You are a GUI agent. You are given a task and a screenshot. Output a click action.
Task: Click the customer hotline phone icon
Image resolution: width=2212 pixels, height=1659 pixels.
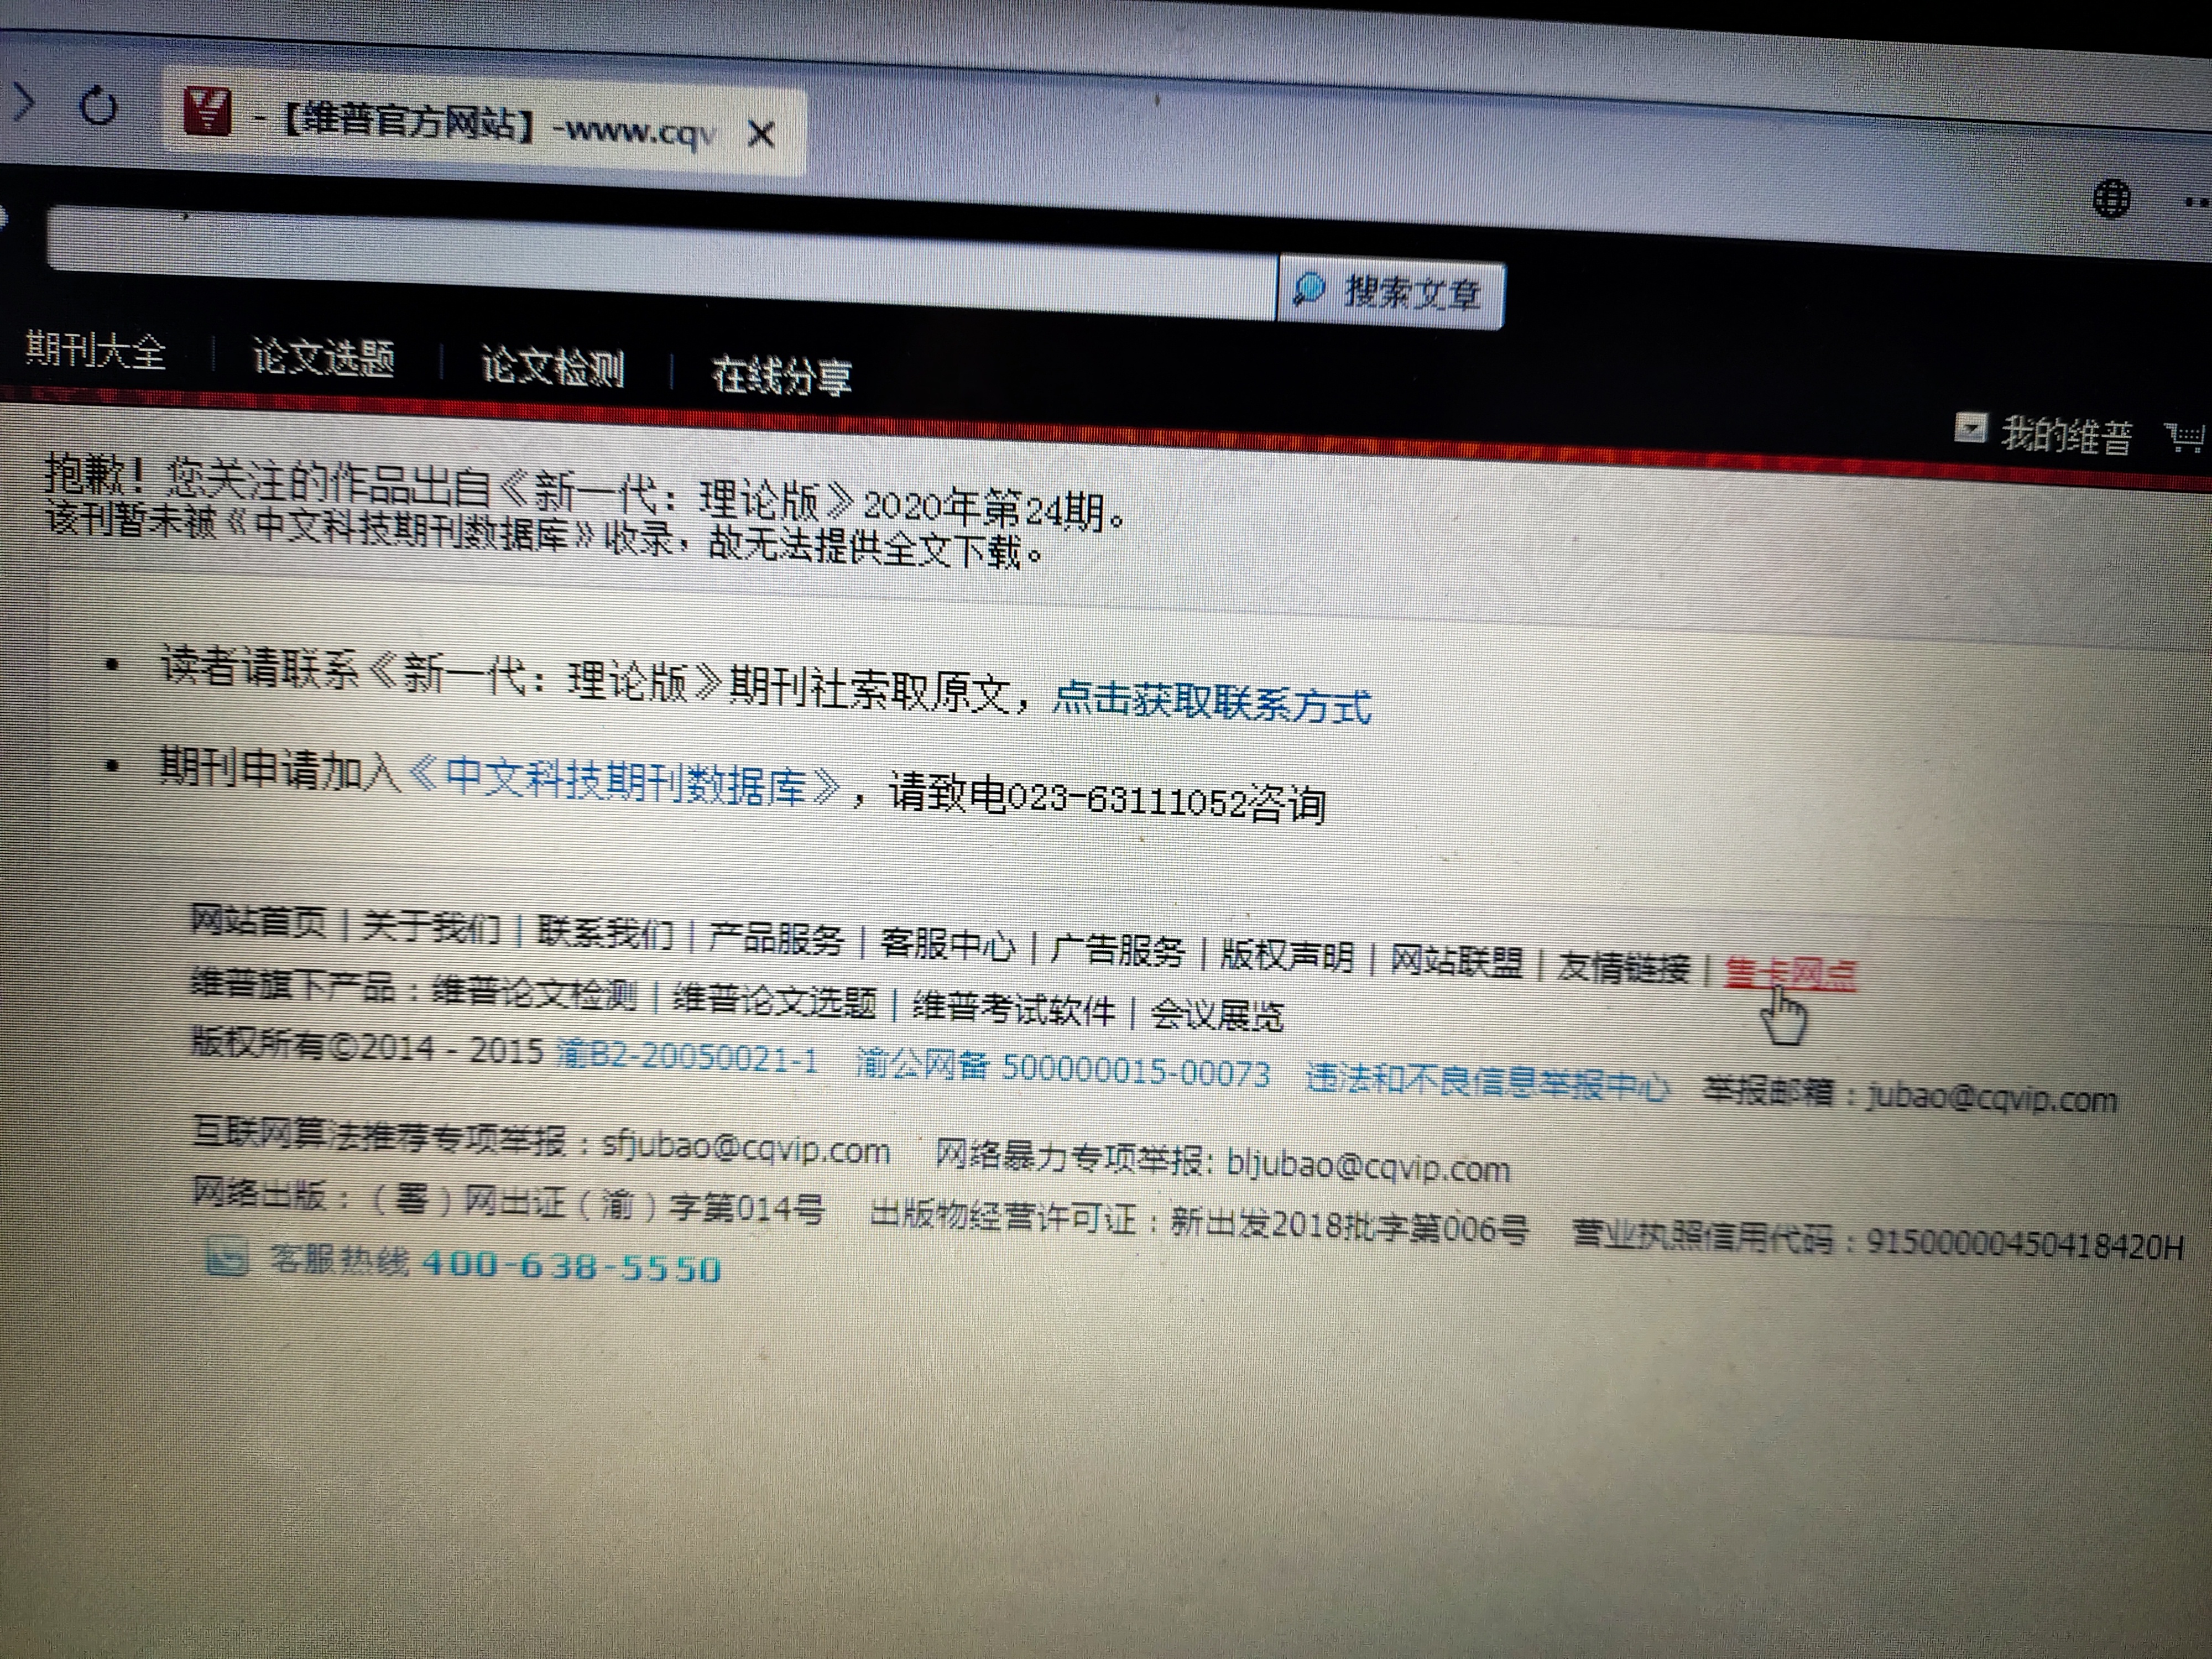pyautogui.click(x=226, y=1256)
